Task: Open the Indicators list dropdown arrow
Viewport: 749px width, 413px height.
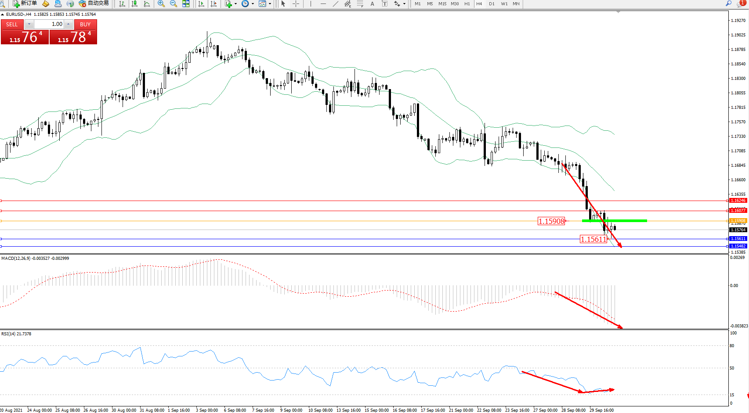Action: click(235, 4)
